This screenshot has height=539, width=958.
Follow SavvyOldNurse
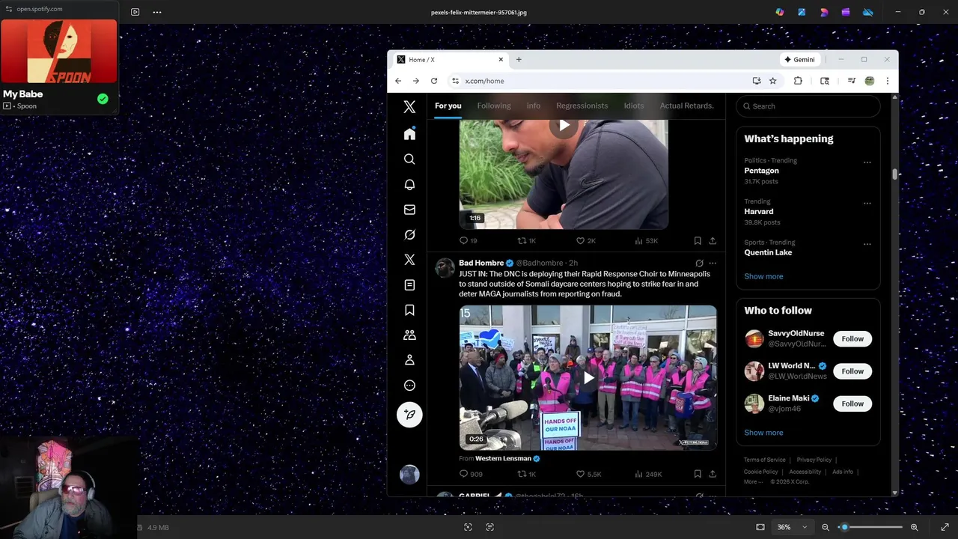[852, 339]
